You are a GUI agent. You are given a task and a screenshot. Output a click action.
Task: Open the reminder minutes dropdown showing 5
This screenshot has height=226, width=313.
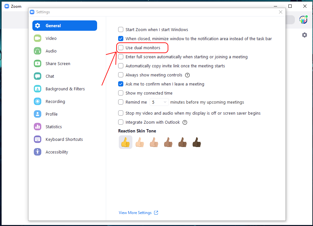click(159, 102)
